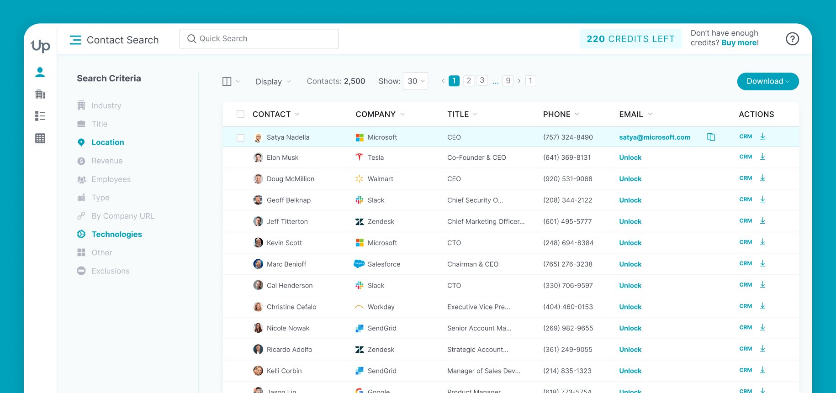Click Elon Musk's avatar
Image resolution: width=836 pixels, height=393 pixels.
258,157
